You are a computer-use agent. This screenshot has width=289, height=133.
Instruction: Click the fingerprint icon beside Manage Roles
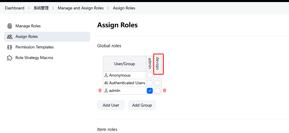(10, 26)
